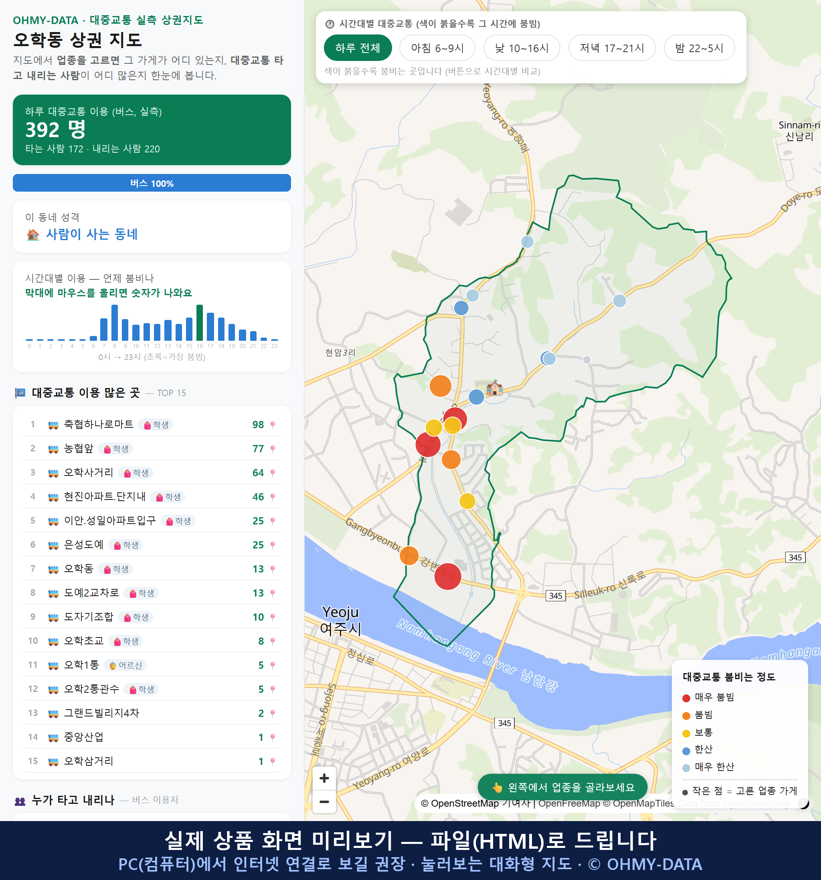This screenshot has width=821, height=880.
Task: Open the OpenStreetMap 기여자 attribution link
Action: pos(475,803)
